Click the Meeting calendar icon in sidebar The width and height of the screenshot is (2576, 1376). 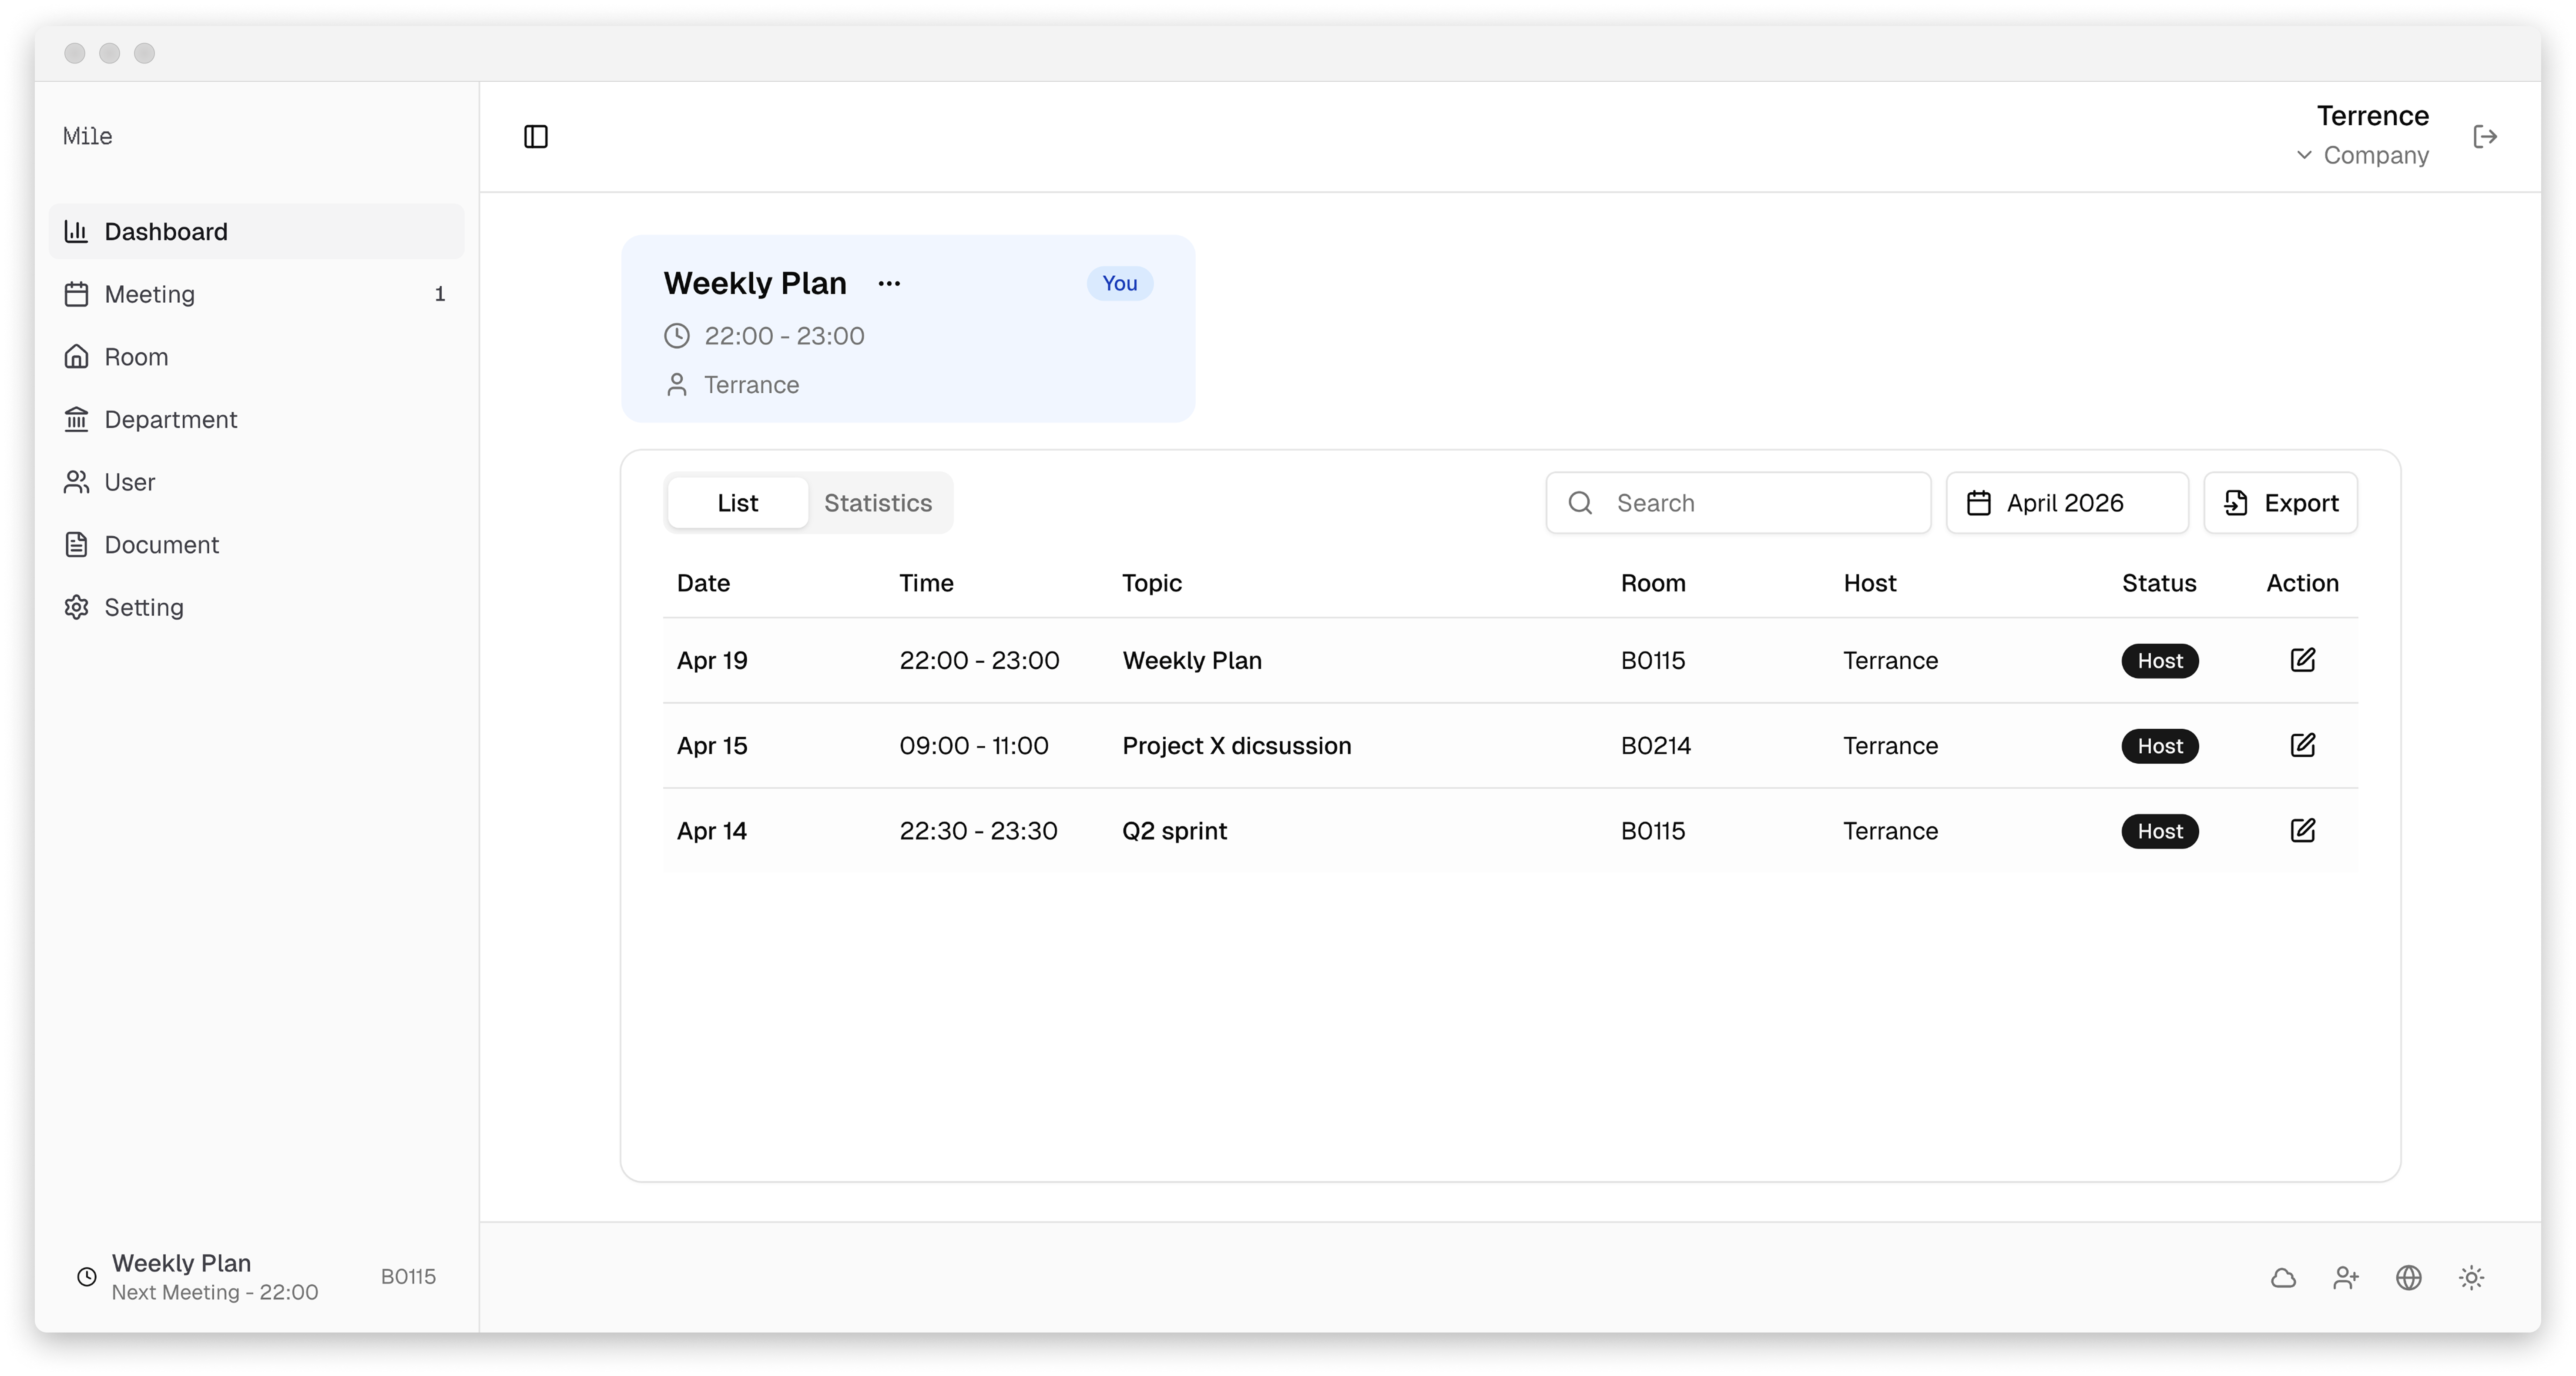tap(76, 295)
